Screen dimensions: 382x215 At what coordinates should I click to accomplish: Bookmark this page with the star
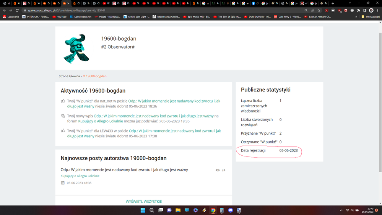pos(319,10)
